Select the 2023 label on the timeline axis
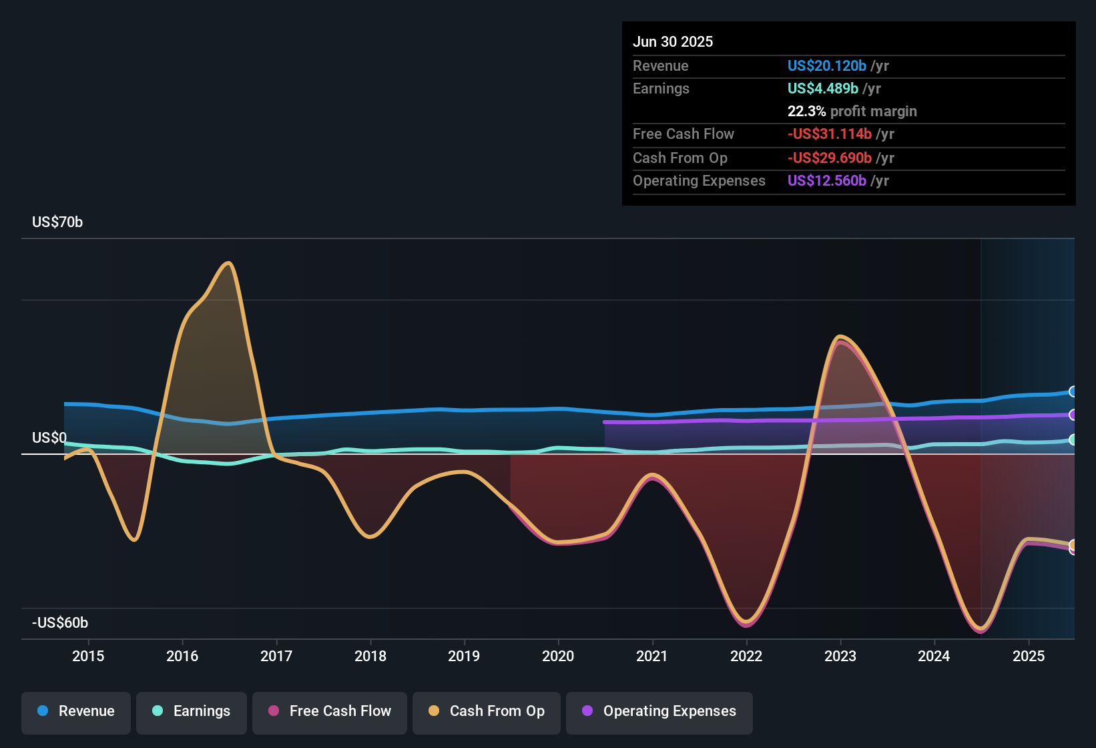Image resolution: width=1096 pixels, height=748 pixels. click(x=840, y=656)
